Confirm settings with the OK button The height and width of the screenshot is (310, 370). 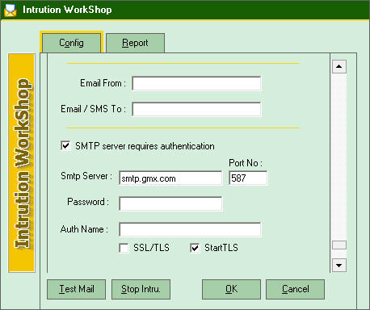[x=231, y=289]
